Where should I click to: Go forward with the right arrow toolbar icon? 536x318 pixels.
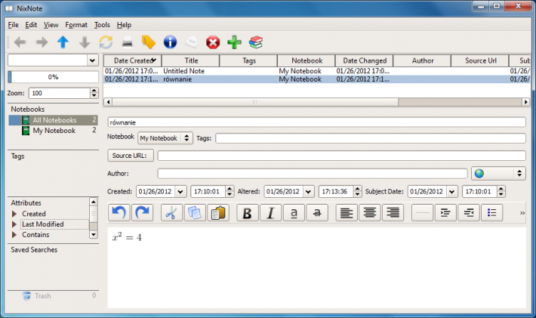(42, 42)
